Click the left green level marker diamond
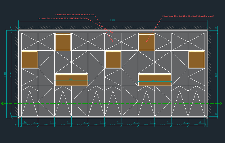 pyautogui.click(x=3, y=104)
